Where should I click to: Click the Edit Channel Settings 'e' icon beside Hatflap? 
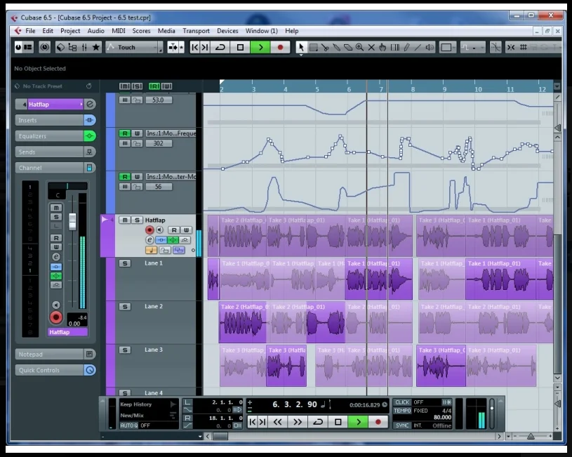90,105
